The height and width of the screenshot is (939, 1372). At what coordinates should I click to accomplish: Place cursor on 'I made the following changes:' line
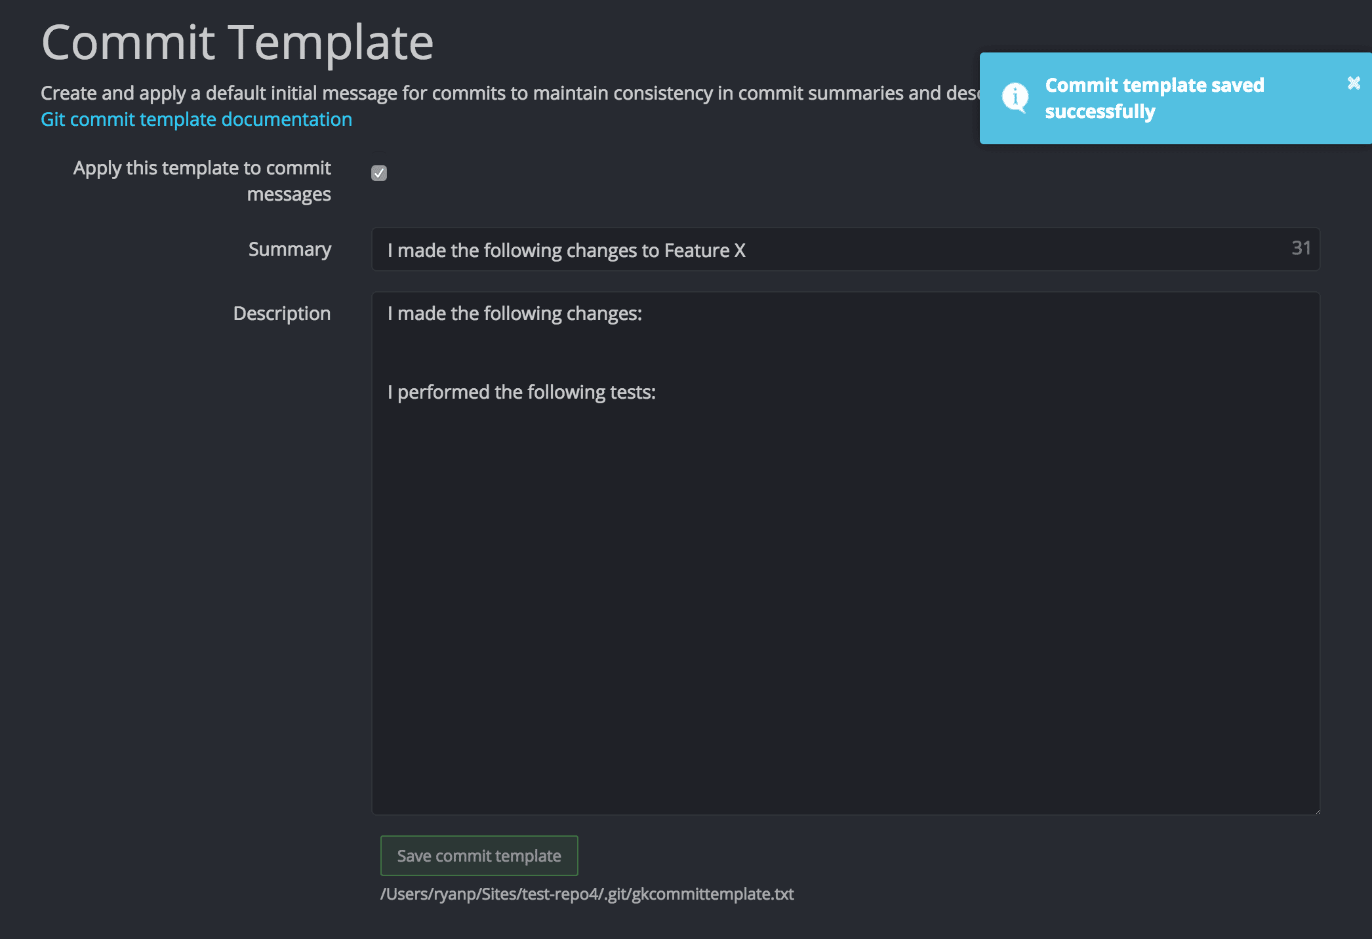[514, 314]
